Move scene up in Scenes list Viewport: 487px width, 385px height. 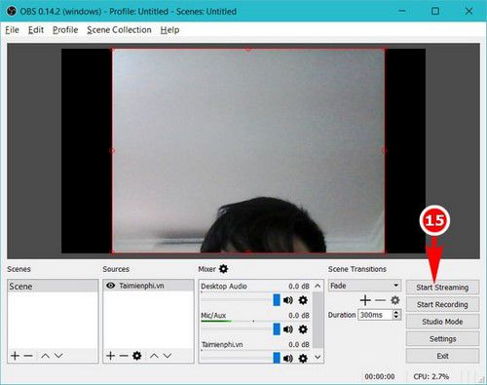click(x=45, y=356)
